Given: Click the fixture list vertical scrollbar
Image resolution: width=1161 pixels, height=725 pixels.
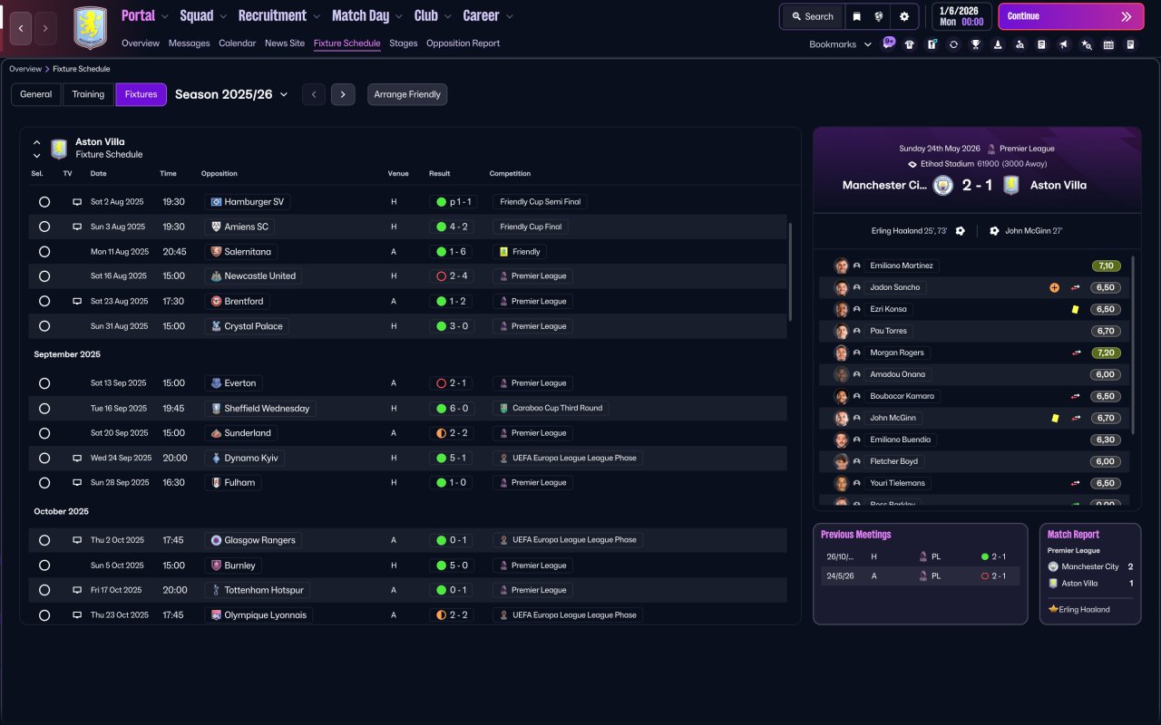Looking at the screenshot, I should point(791,272).
